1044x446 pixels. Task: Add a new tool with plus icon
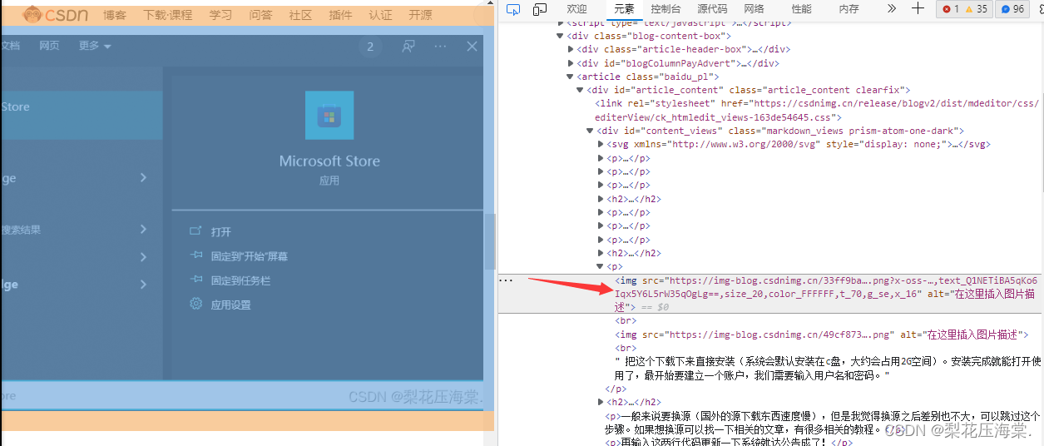click(x=918, y=8)
